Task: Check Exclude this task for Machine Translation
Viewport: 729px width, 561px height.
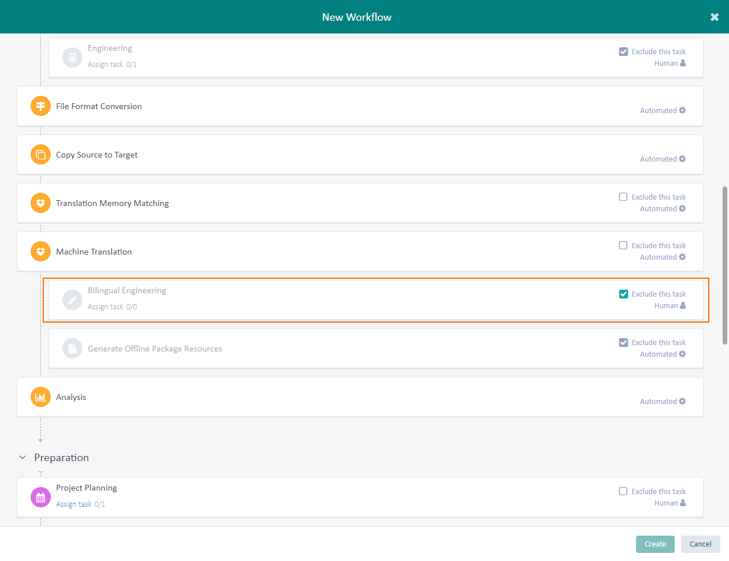Action: click(623, 245)
